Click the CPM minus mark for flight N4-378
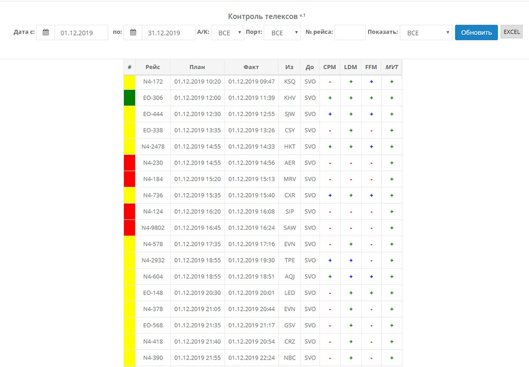This screenshot has height=367, width=529. click(x=330, y=309)
